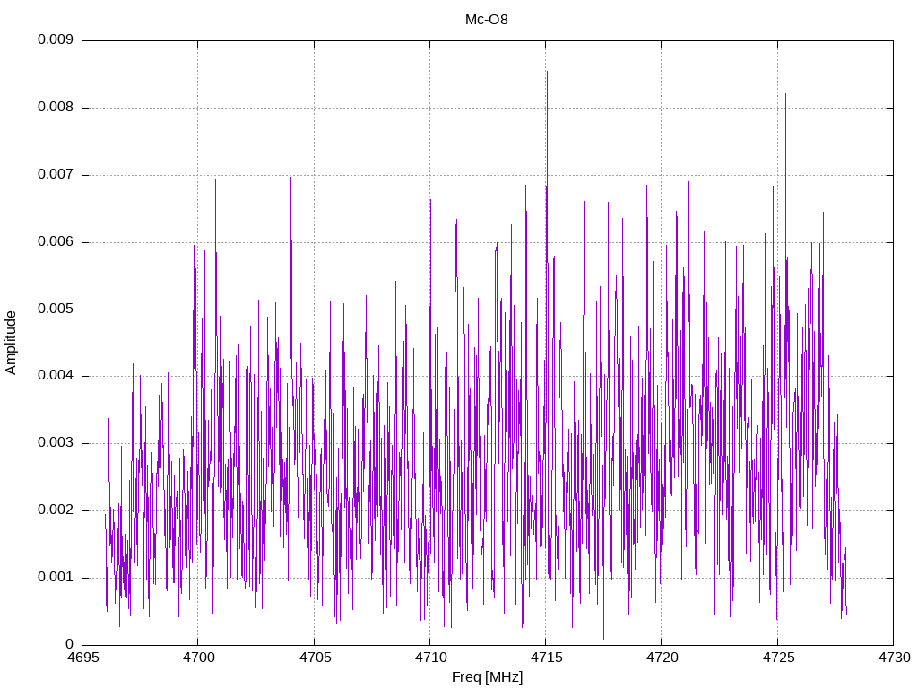This screenshot has height=689, width=918.
Task: Click the 4705 x-axis tick label
Action: pyautogui.click(x=315, y=658)
